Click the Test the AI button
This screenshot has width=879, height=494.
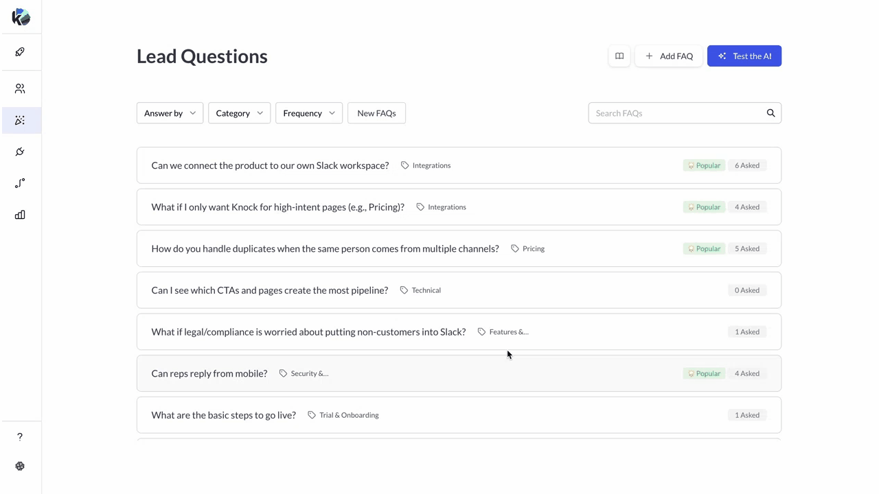click(744, 56)
